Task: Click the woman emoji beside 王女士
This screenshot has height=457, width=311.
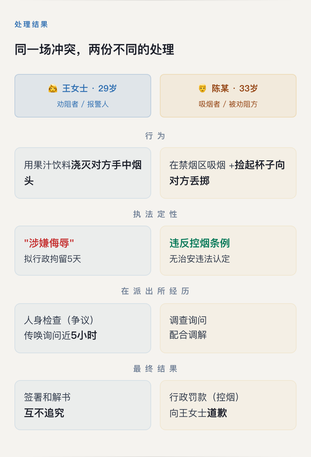Action: click(53, 88)
